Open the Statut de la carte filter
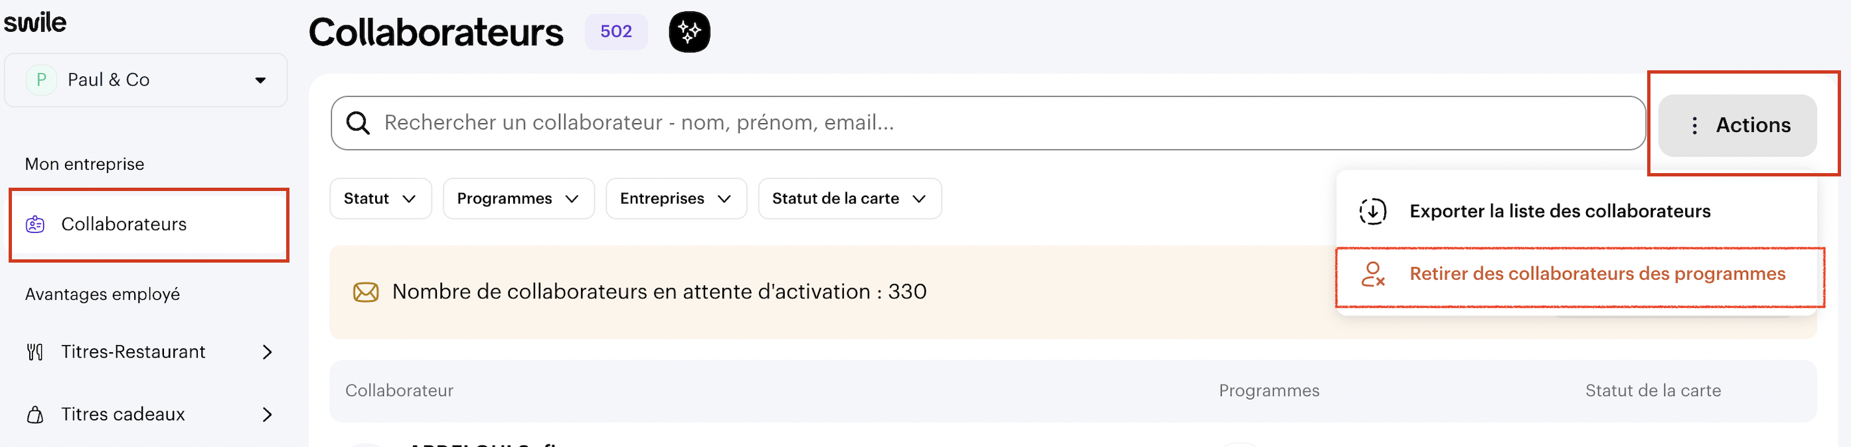Screen dimensions: 1851x447 pos(849,199)
